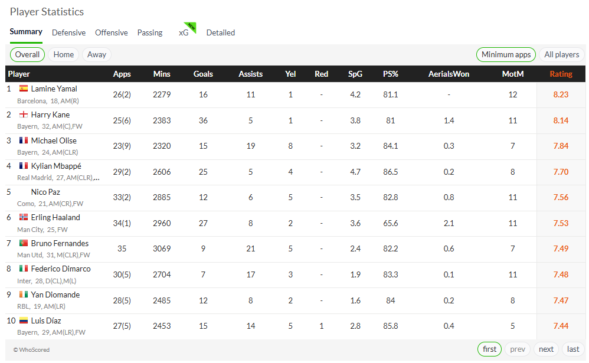589x363 pixels.
Task: Click England flag beside Harry Kane
Action: pyautogui.click(x=24, y=115)
